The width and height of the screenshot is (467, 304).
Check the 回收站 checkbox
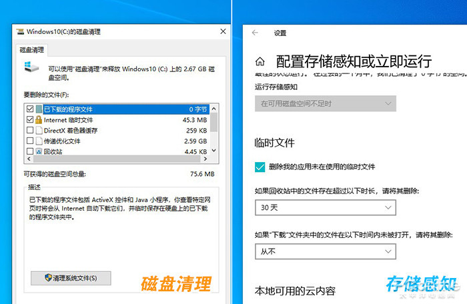pos(30,151)
